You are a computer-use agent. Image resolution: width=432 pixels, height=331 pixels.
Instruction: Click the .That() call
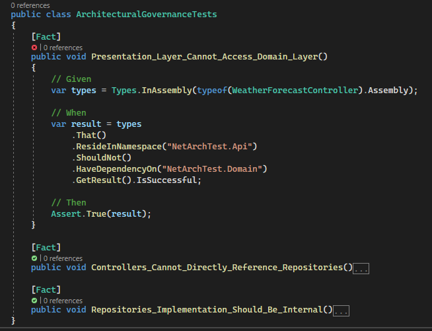(89, 135)
